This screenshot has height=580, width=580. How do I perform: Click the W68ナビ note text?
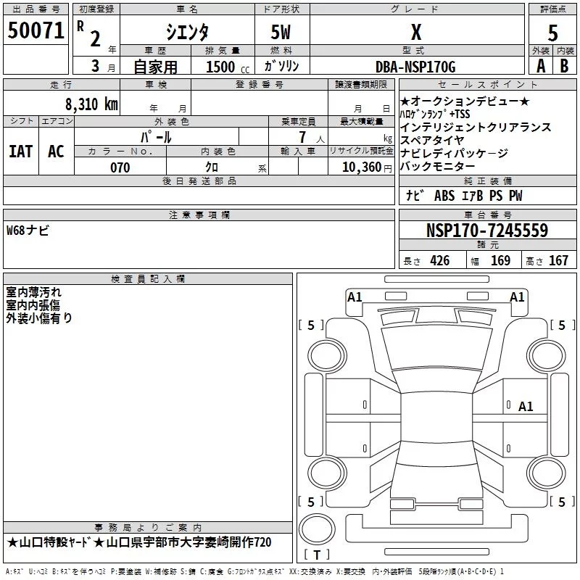(x=28, y=231)
